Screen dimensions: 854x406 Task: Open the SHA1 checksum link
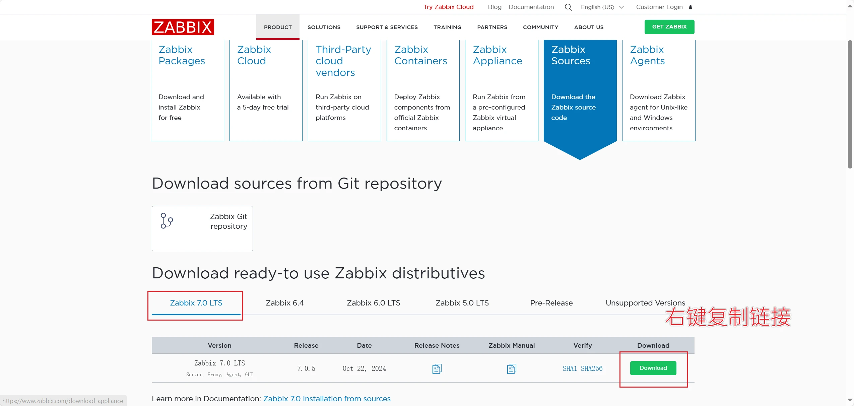coord(570,368)
